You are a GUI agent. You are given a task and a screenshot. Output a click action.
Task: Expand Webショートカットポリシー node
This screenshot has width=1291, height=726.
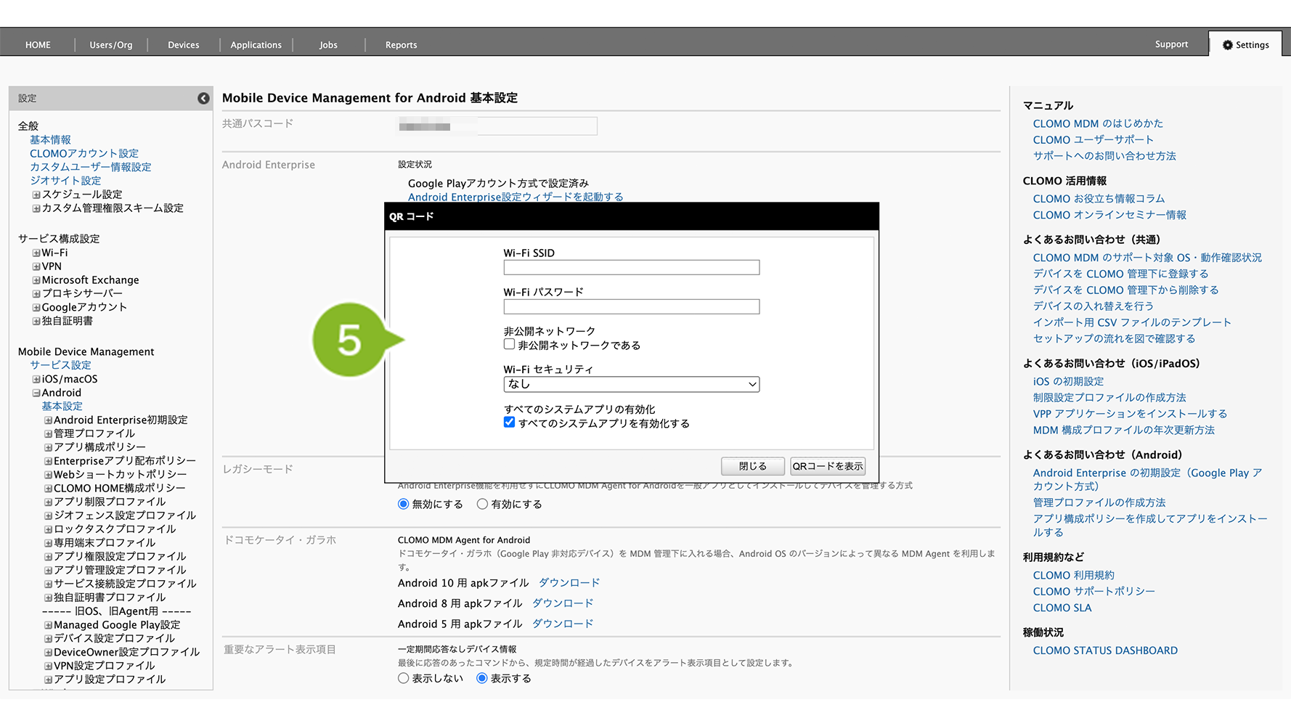pyautogui.click(x=48, y=475)
